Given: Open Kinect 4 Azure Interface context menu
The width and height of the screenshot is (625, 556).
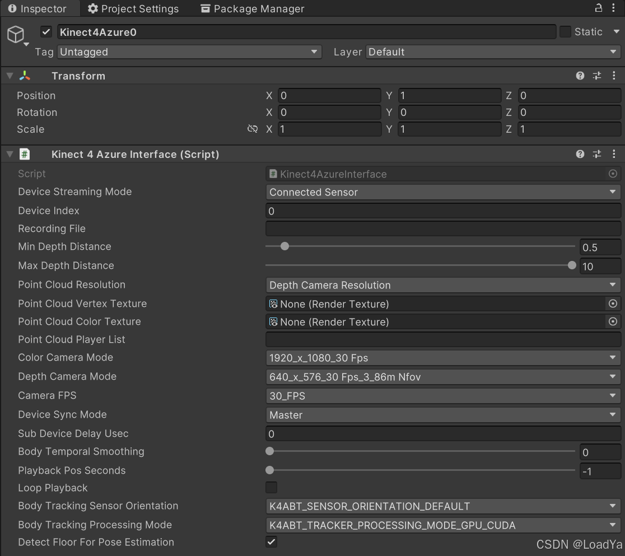Looking at the screenshot, I should click(614, 154).
